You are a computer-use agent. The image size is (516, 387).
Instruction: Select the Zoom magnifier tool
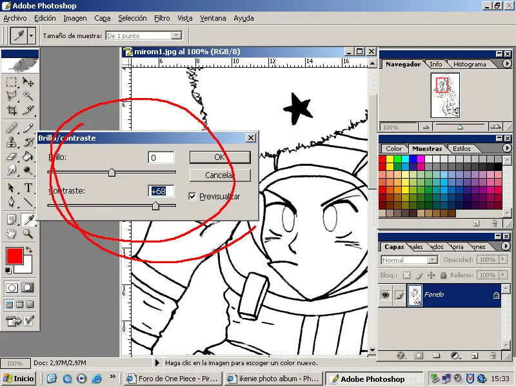click(x=28, y=233)
